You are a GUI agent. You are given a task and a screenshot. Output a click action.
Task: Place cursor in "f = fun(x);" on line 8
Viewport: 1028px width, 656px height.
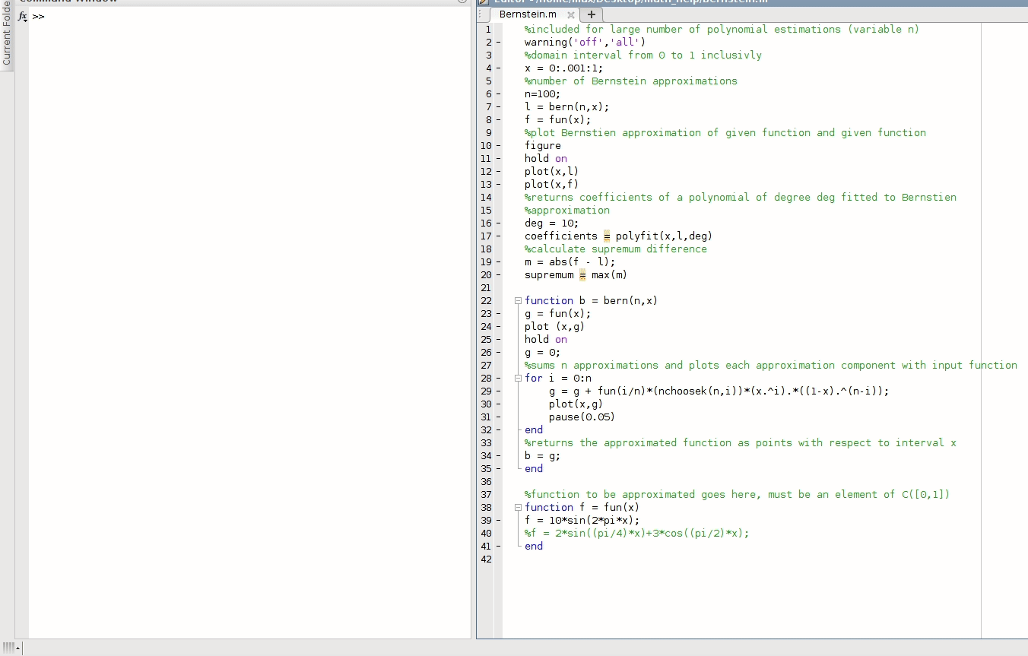pyautogui.click(x=557, y=119)
